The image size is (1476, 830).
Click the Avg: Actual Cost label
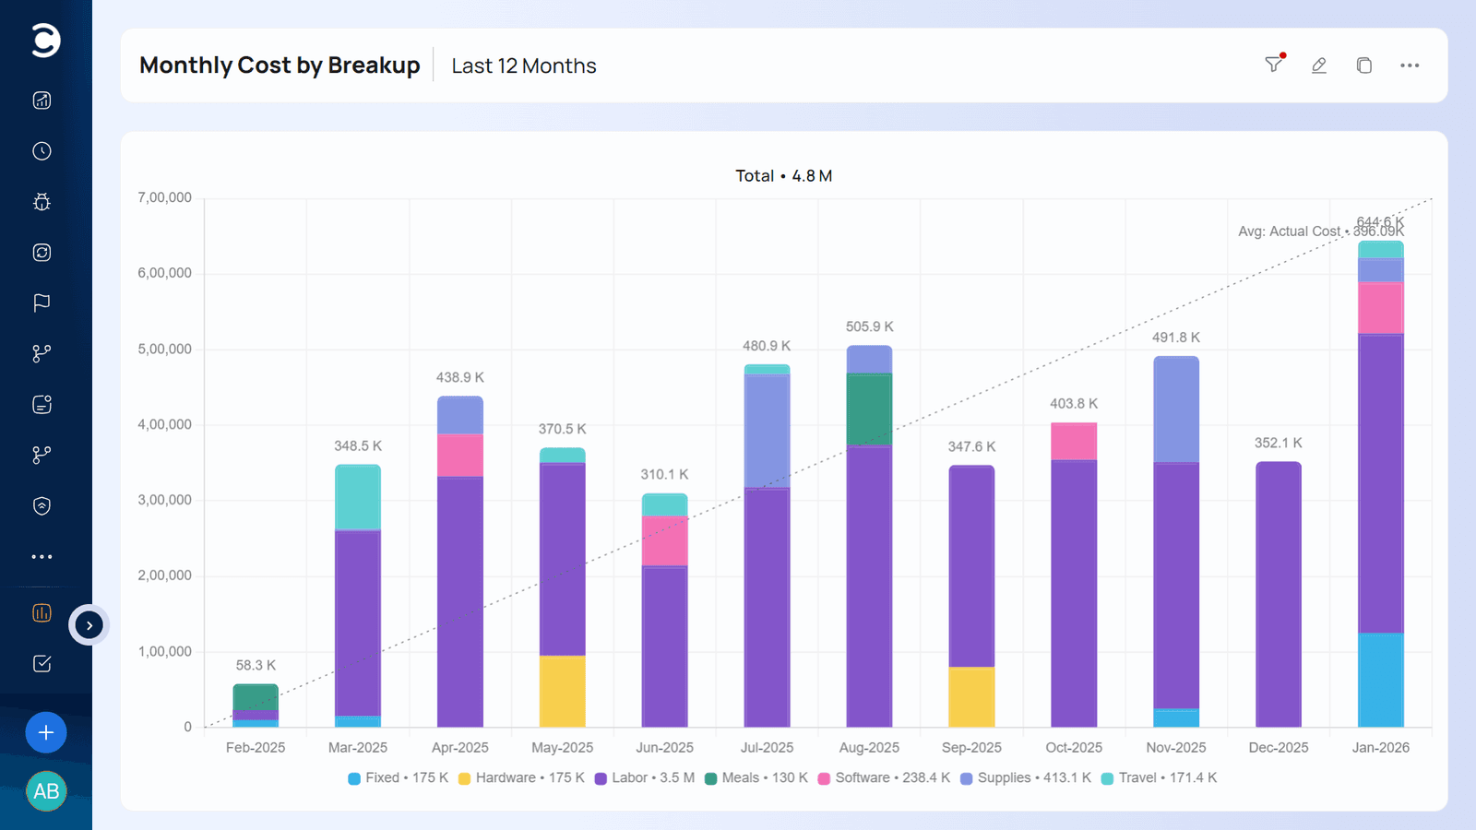click(x=1320, y=231)
